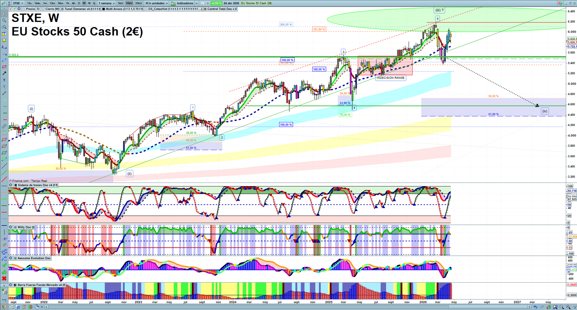
Task: Click the black Multi Avisos color swatch
Action: point(104,9)
